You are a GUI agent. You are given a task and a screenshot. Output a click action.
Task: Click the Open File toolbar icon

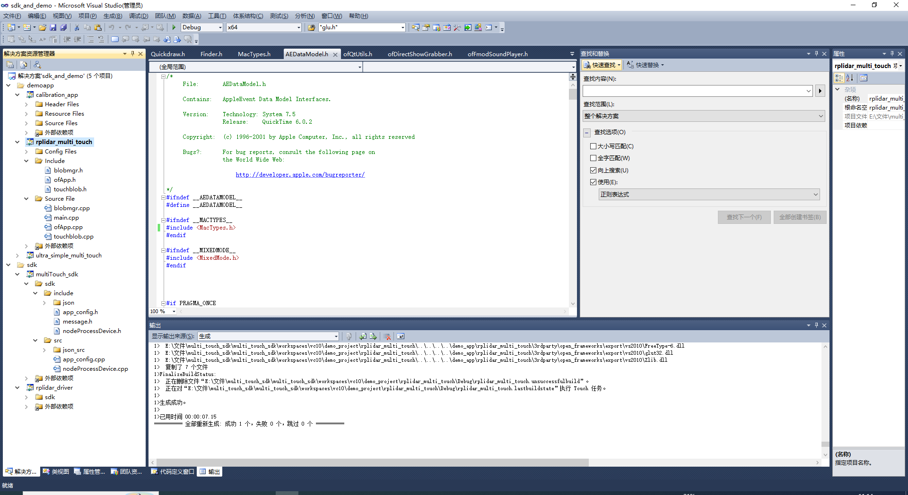(43, 27)
